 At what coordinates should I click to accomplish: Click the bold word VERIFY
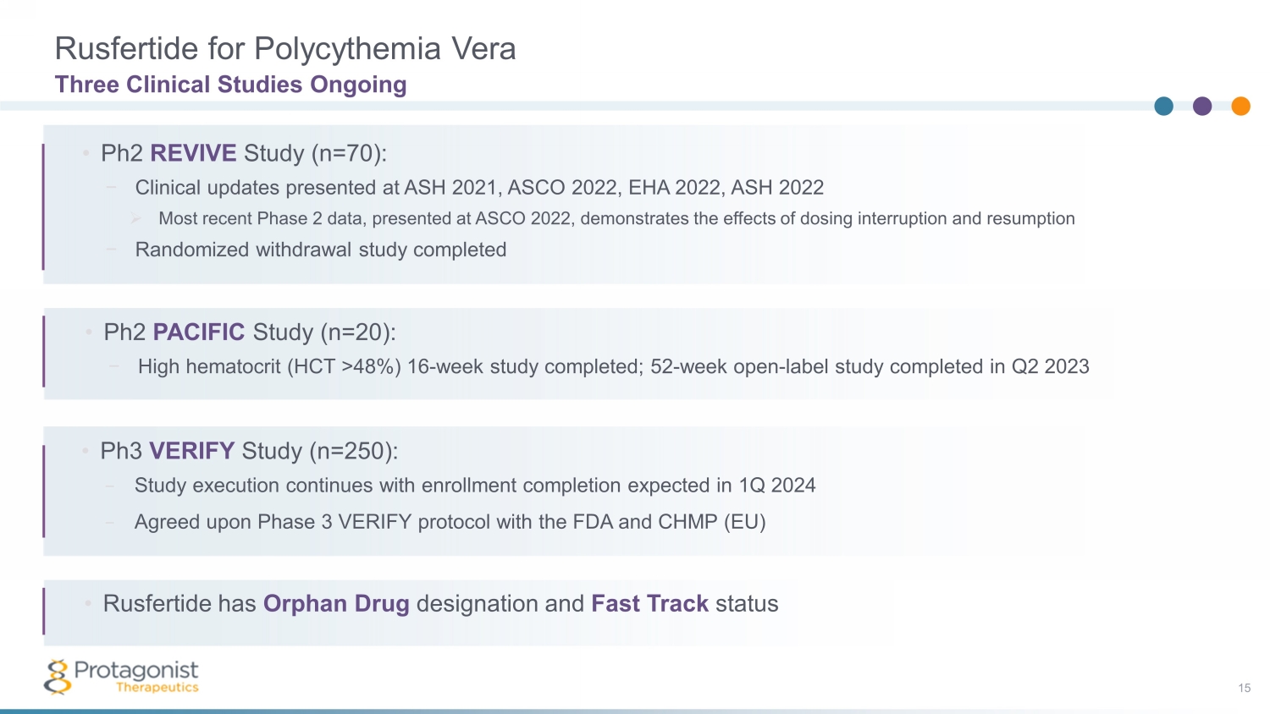point(192,451)
